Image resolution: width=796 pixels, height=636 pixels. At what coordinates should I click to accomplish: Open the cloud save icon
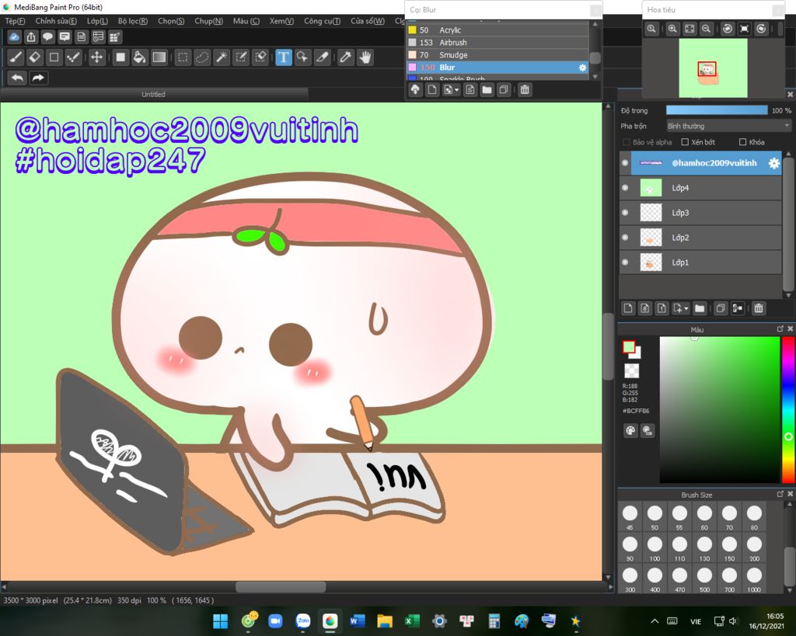(x=15, y=36)
